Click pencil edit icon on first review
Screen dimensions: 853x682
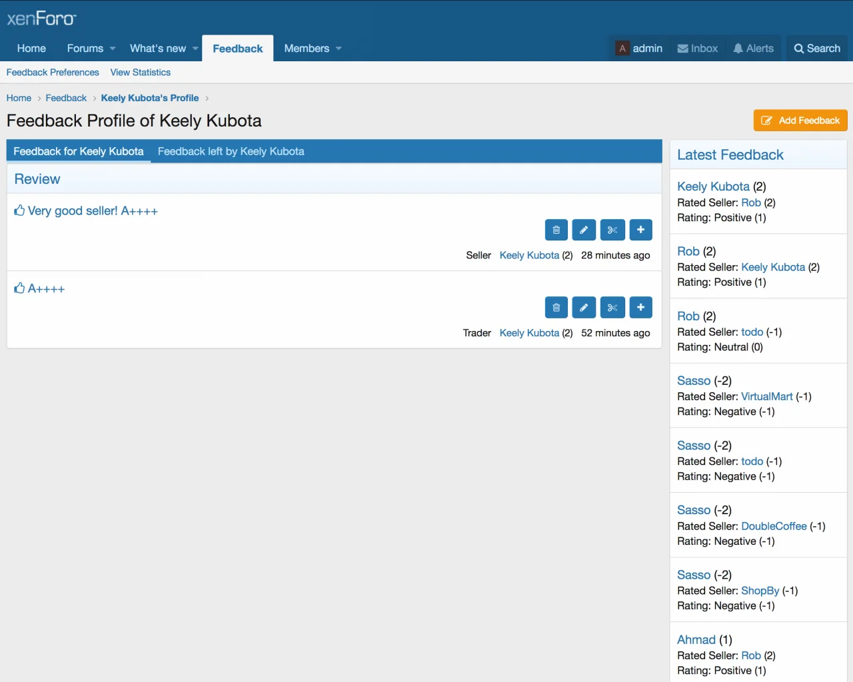pos(584,230)
